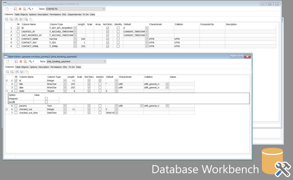Enable PK checkbox for title row
The width and height of the screenshot is (293, 180).
pyautogui.click(x=16, y=84)
